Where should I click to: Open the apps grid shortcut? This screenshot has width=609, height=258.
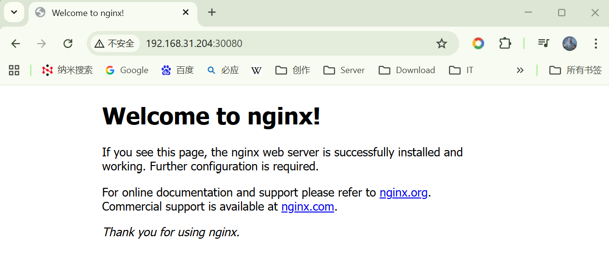coord(14,70)
